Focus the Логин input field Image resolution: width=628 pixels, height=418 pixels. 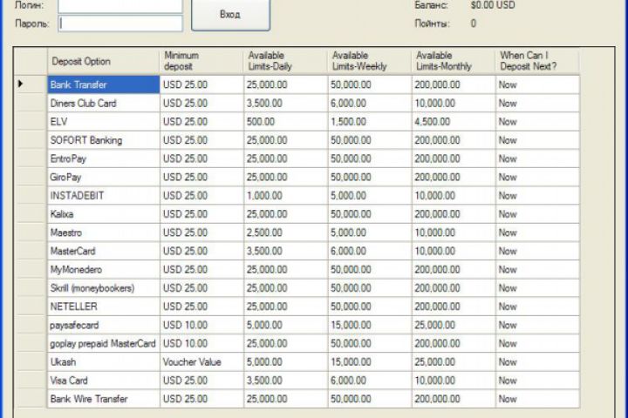click(x=120, y=6)
